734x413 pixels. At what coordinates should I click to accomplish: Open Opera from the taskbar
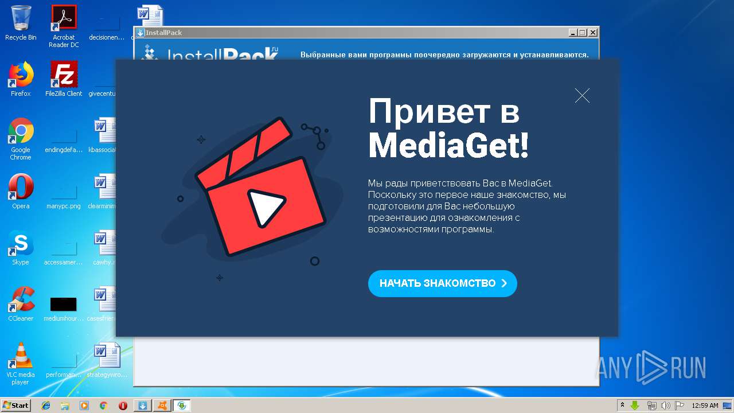123,406
